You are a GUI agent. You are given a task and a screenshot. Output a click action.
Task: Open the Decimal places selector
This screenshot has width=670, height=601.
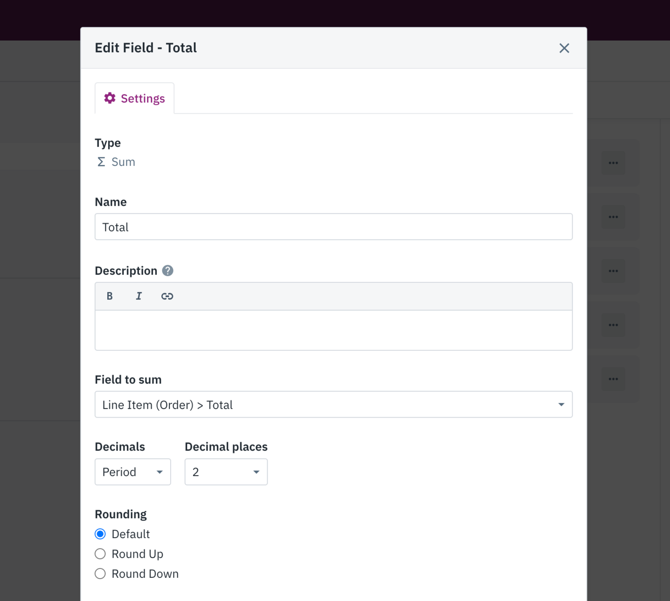[x=226, y=472]
